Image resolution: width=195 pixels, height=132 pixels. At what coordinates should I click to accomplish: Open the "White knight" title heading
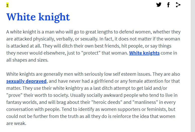38,17
